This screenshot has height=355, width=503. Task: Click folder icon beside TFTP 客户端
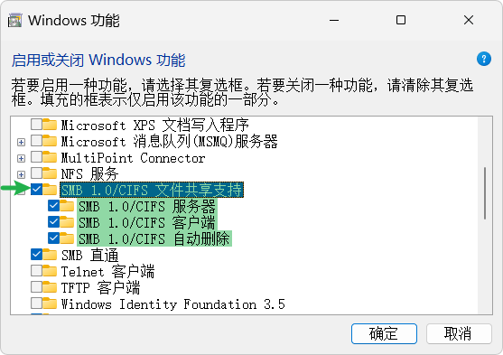coord(50,287)
